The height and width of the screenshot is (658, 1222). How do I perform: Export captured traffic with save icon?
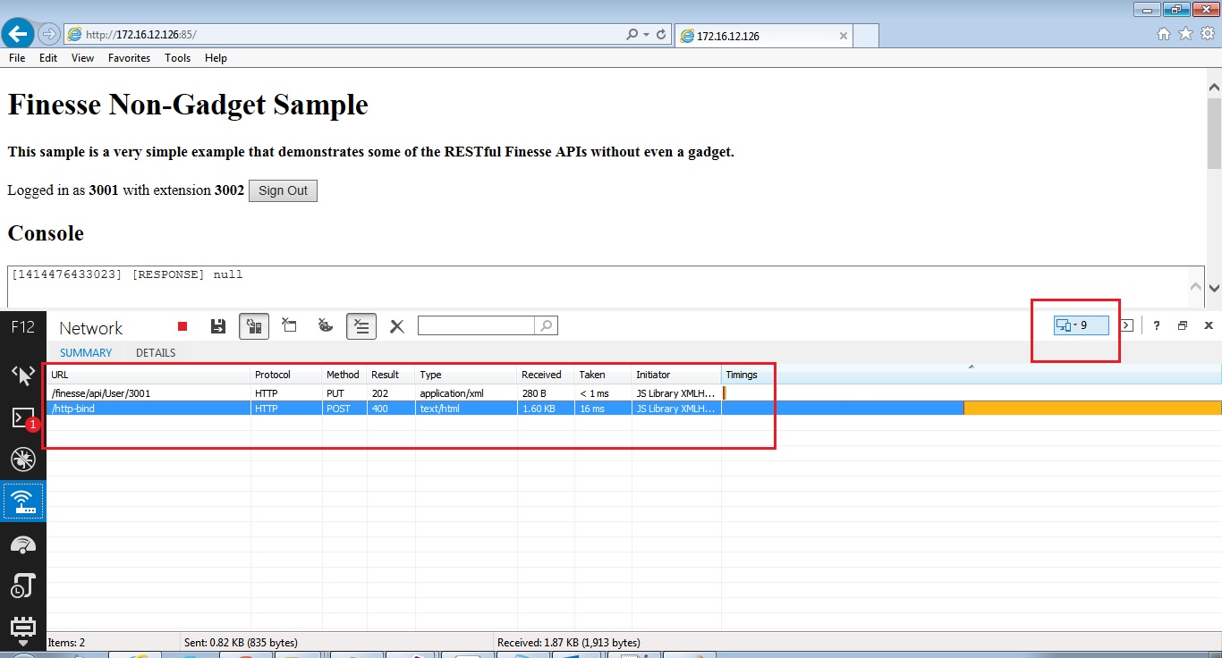218,326
